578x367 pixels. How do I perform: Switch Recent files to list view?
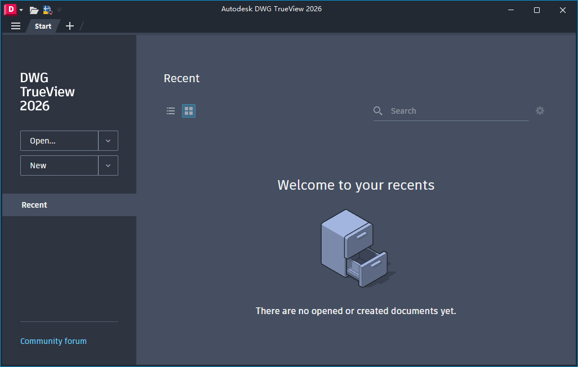click(x=171, y=111)
